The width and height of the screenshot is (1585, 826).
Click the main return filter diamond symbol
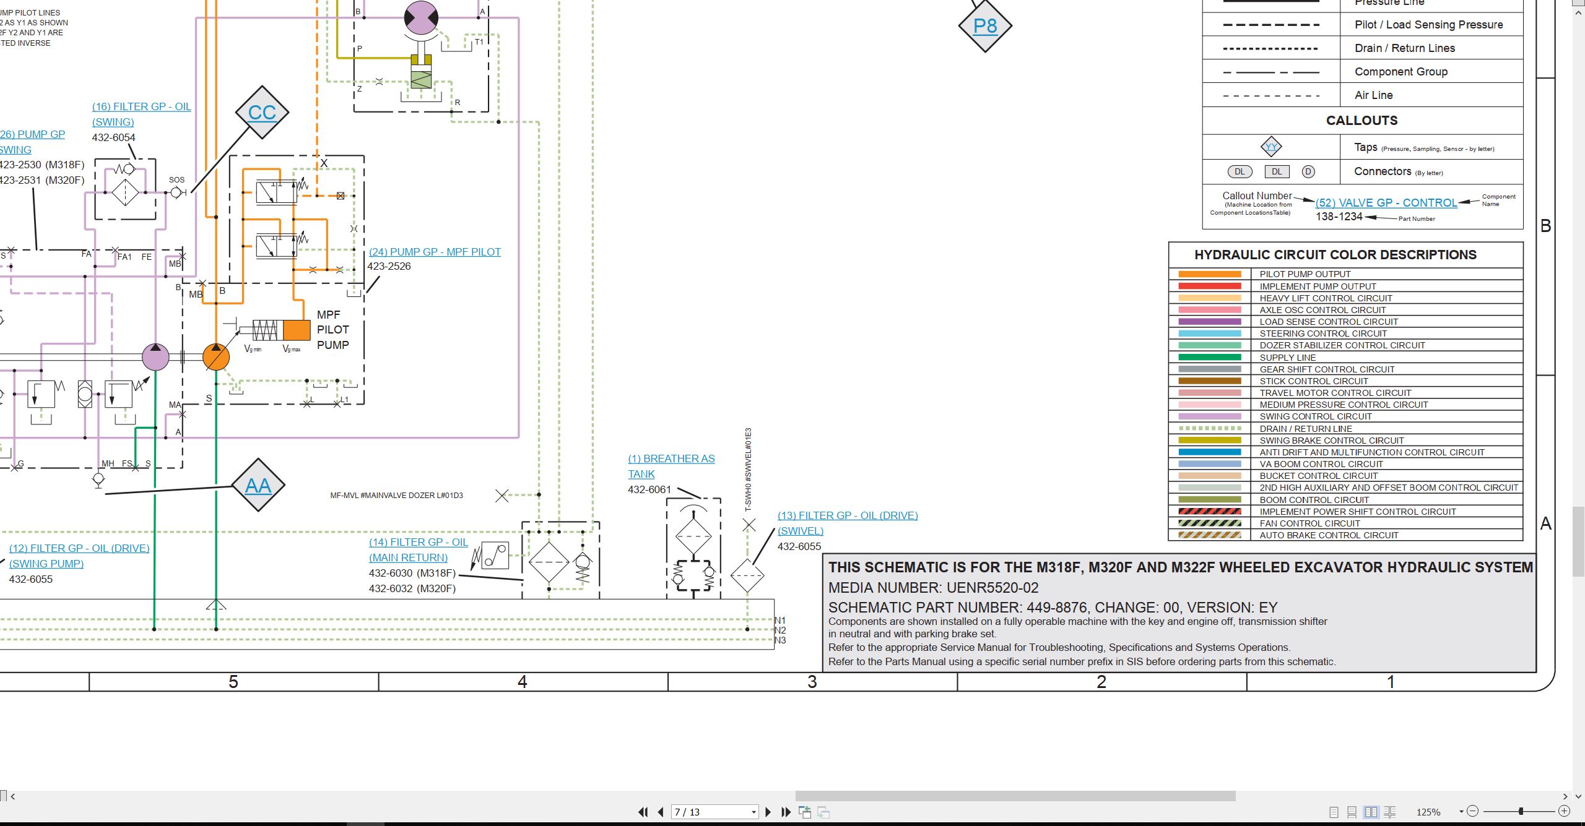click(549, 562)
